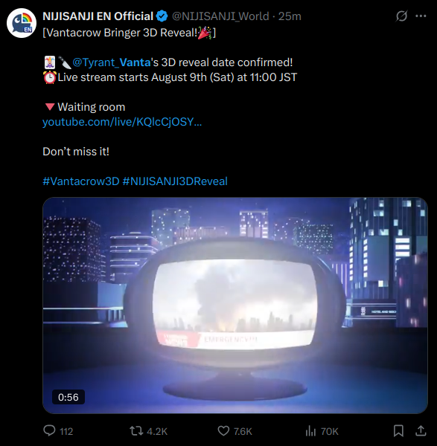Open the @NIJISANJI_World handle

click(x=220, y=16)
